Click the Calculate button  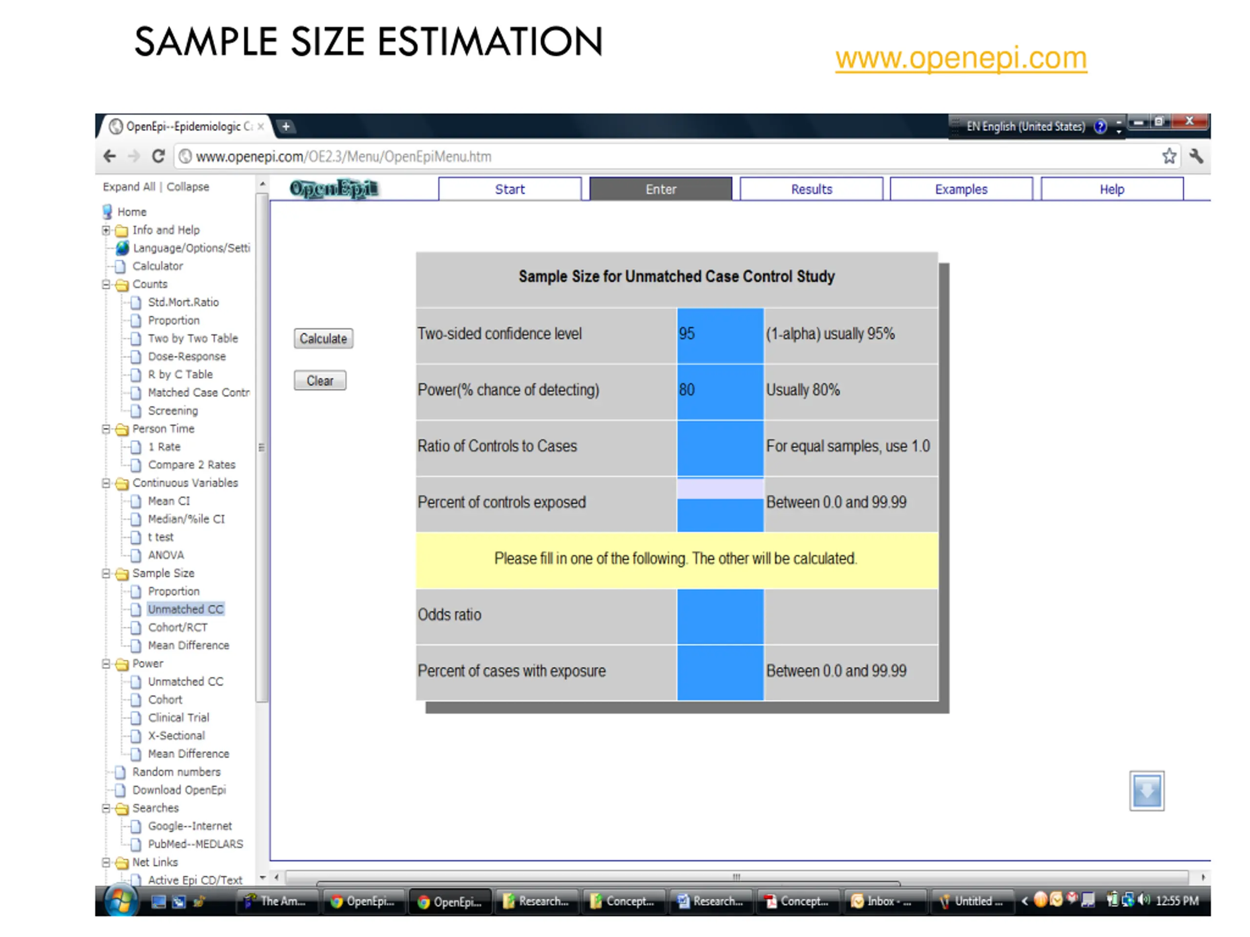(323, 338)
